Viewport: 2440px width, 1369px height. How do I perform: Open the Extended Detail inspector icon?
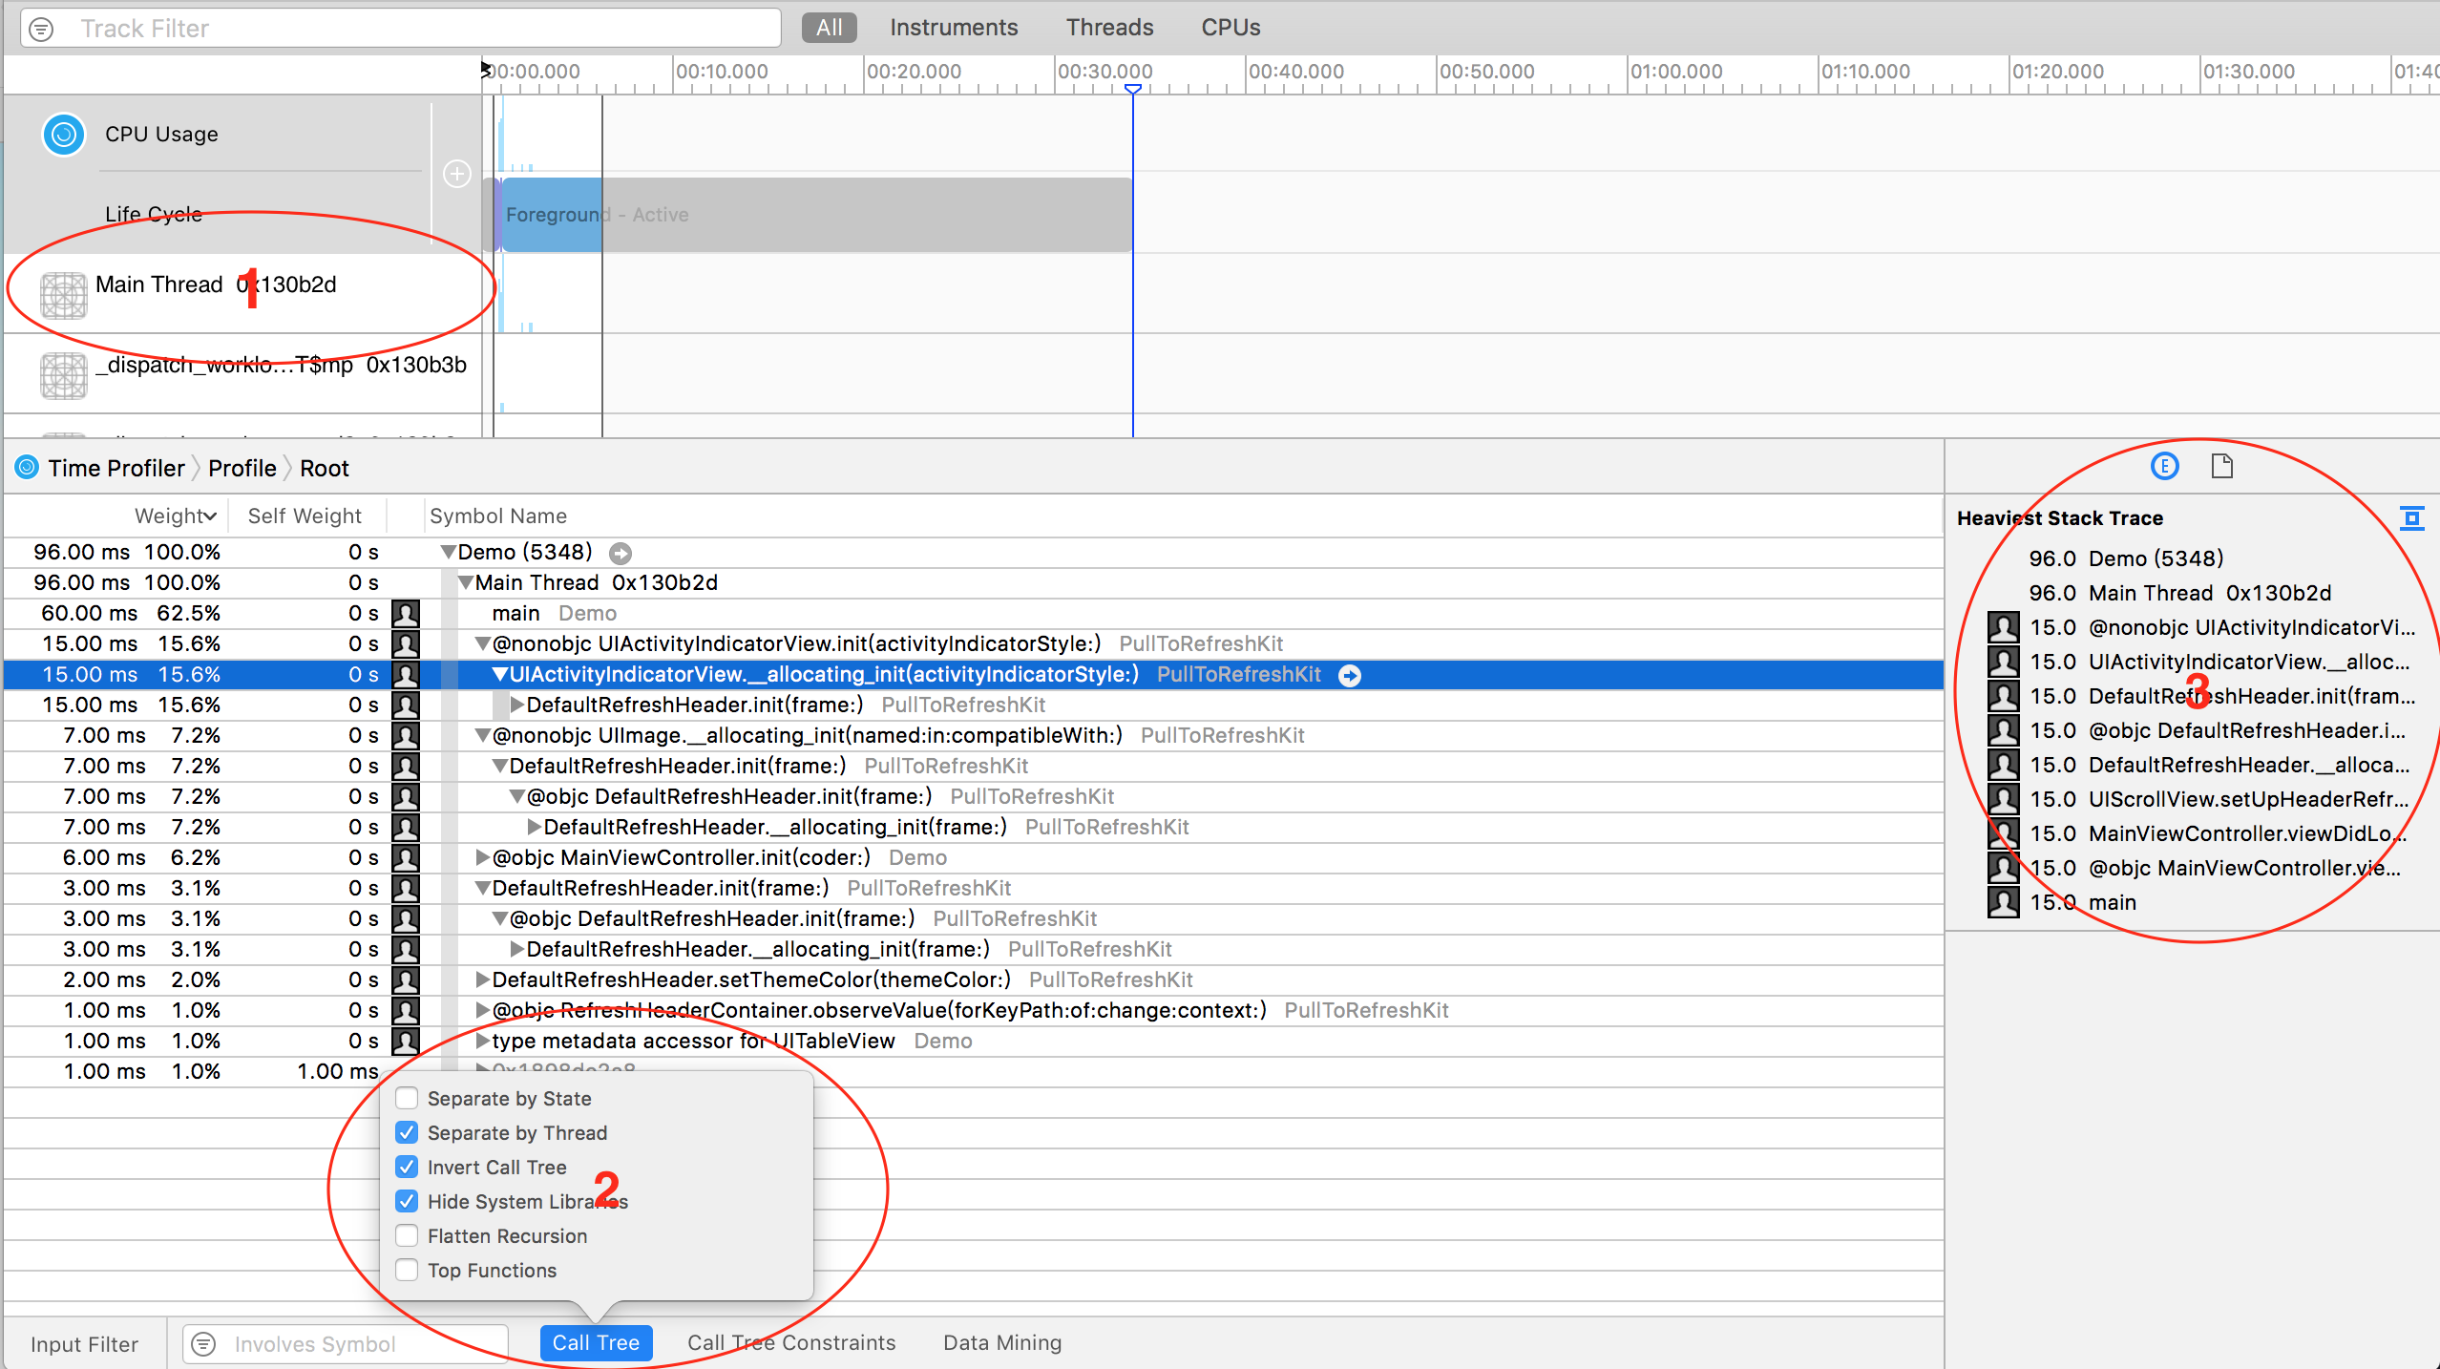tap(2164, 466)
